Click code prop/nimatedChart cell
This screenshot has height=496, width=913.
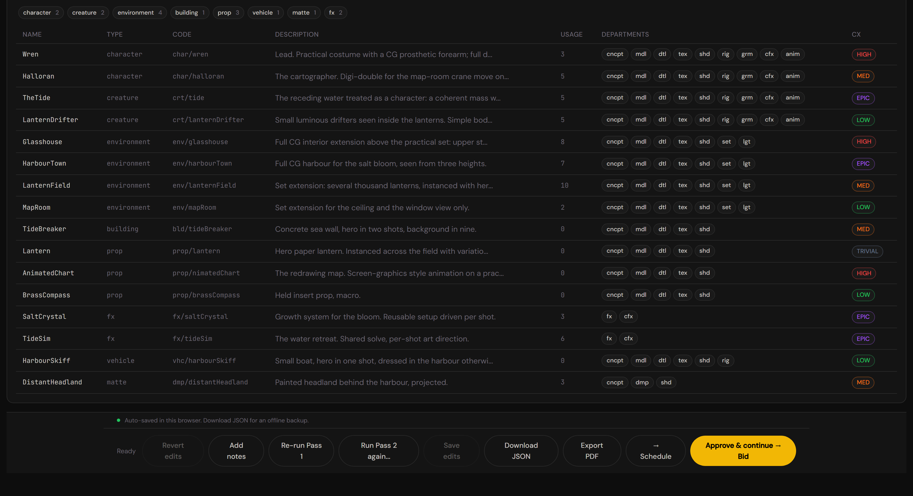click(x=206, y=273)
